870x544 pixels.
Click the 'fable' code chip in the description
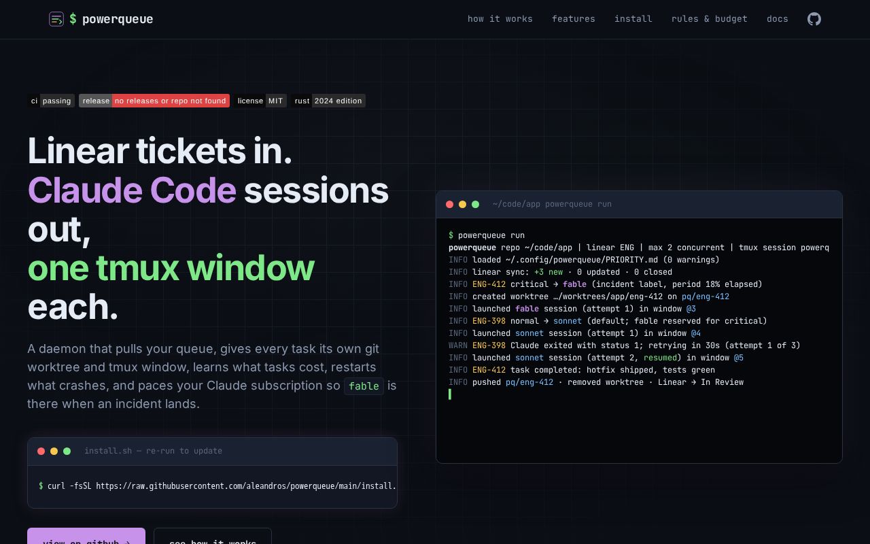[x=364, y=386]
